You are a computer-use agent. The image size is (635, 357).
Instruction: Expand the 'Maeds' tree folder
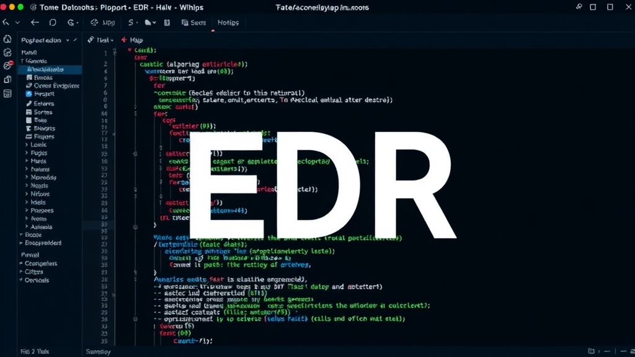[27, 161]
